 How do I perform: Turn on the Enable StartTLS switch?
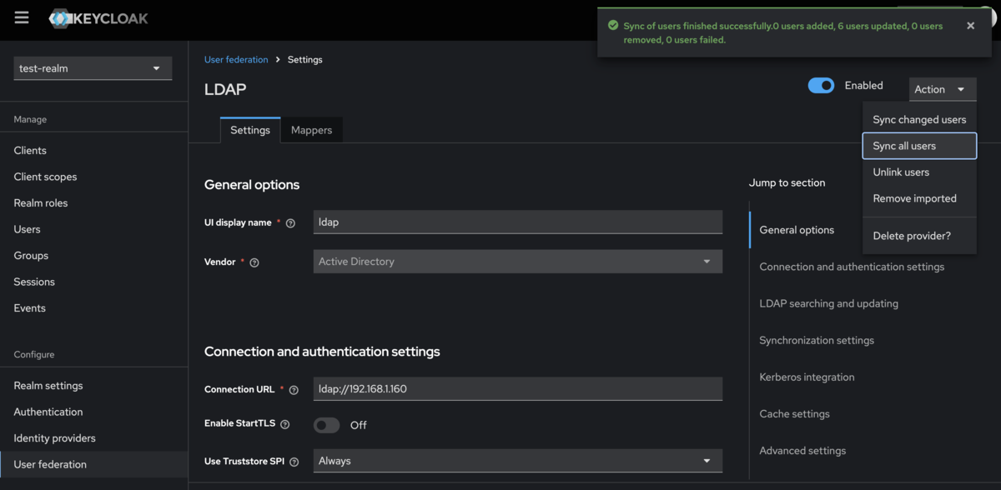(x=326, y=425)
